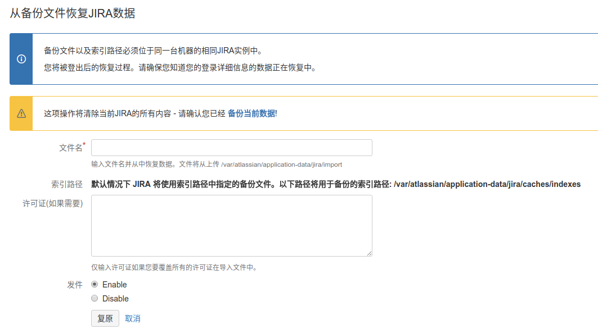
Task: Click the 从备份文件恢复JIRA数据 heading
Action: click(73, 13)
